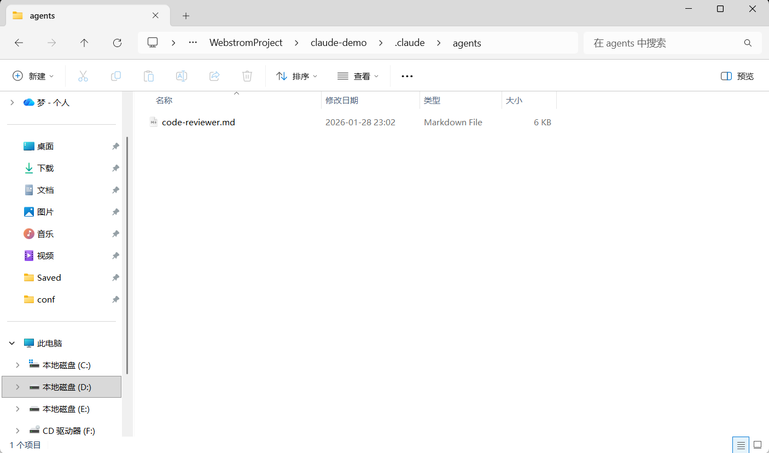Screen dimensions: 769x453
Task: Unpin 下载 using its pin icon
Action: point(115,169)
